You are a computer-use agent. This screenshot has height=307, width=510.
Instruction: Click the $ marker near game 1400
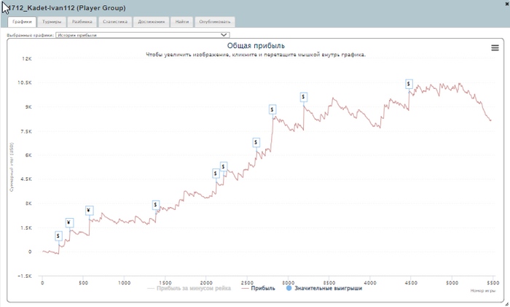[156, 205]
